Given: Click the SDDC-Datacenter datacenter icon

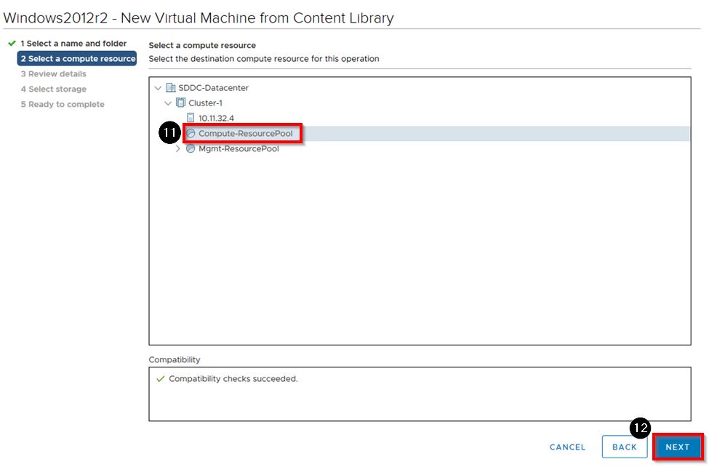Looking at the screenshot, I should click(x=171, y=88).
